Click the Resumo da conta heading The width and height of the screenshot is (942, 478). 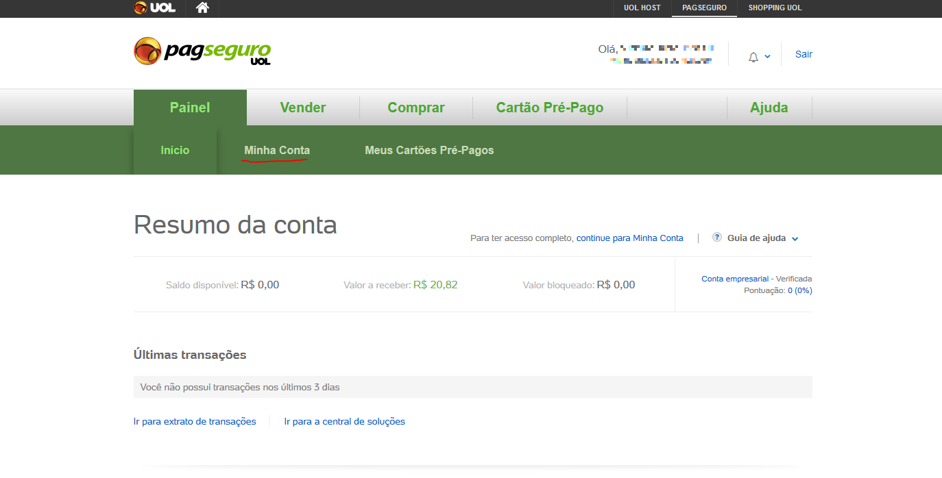tap(235, 225)
